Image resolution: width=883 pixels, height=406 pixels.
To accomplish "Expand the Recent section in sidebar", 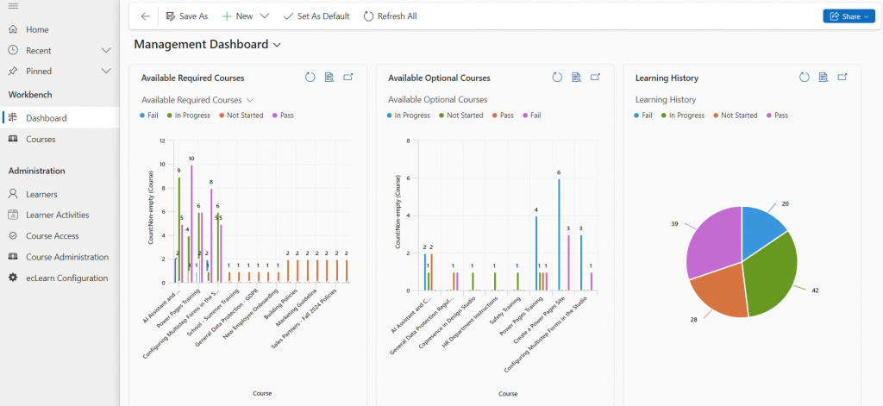I will click(x=105, y=51).
